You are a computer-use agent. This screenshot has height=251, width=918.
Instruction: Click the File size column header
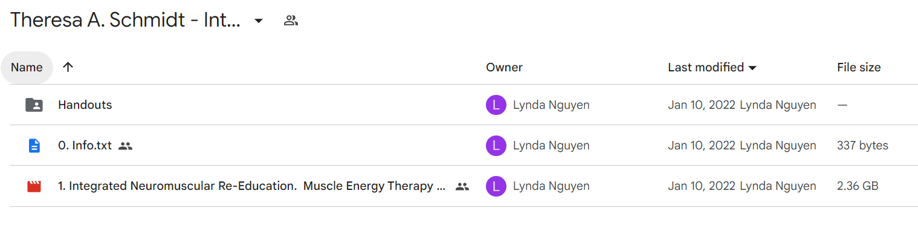pos(859,67)
